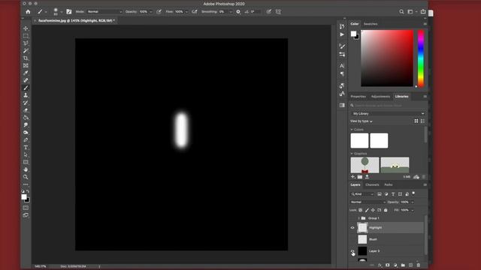Image resolution: width=481 pixels, height=270 pixels.
Task: Select the Magic Wand tool
Action: 26,51
